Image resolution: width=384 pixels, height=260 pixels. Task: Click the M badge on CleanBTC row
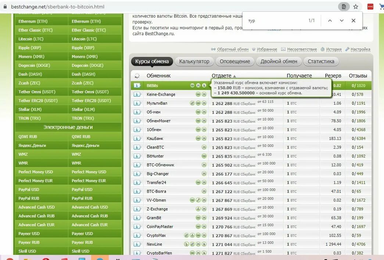[204, 147]
